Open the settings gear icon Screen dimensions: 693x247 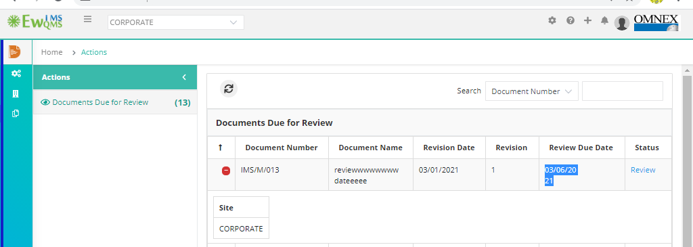(x=552, y=20)
